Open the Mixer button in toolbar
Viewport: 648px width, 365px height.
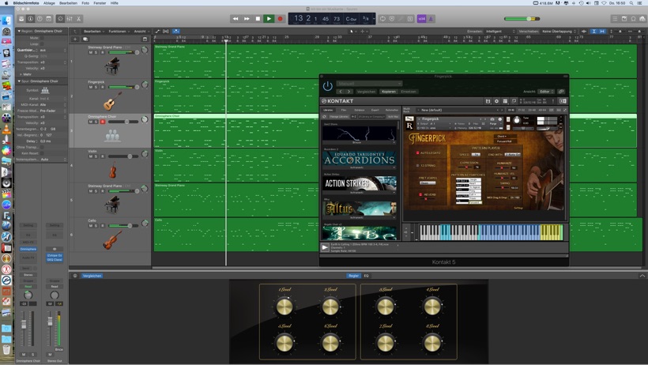[x=70, y=19]
